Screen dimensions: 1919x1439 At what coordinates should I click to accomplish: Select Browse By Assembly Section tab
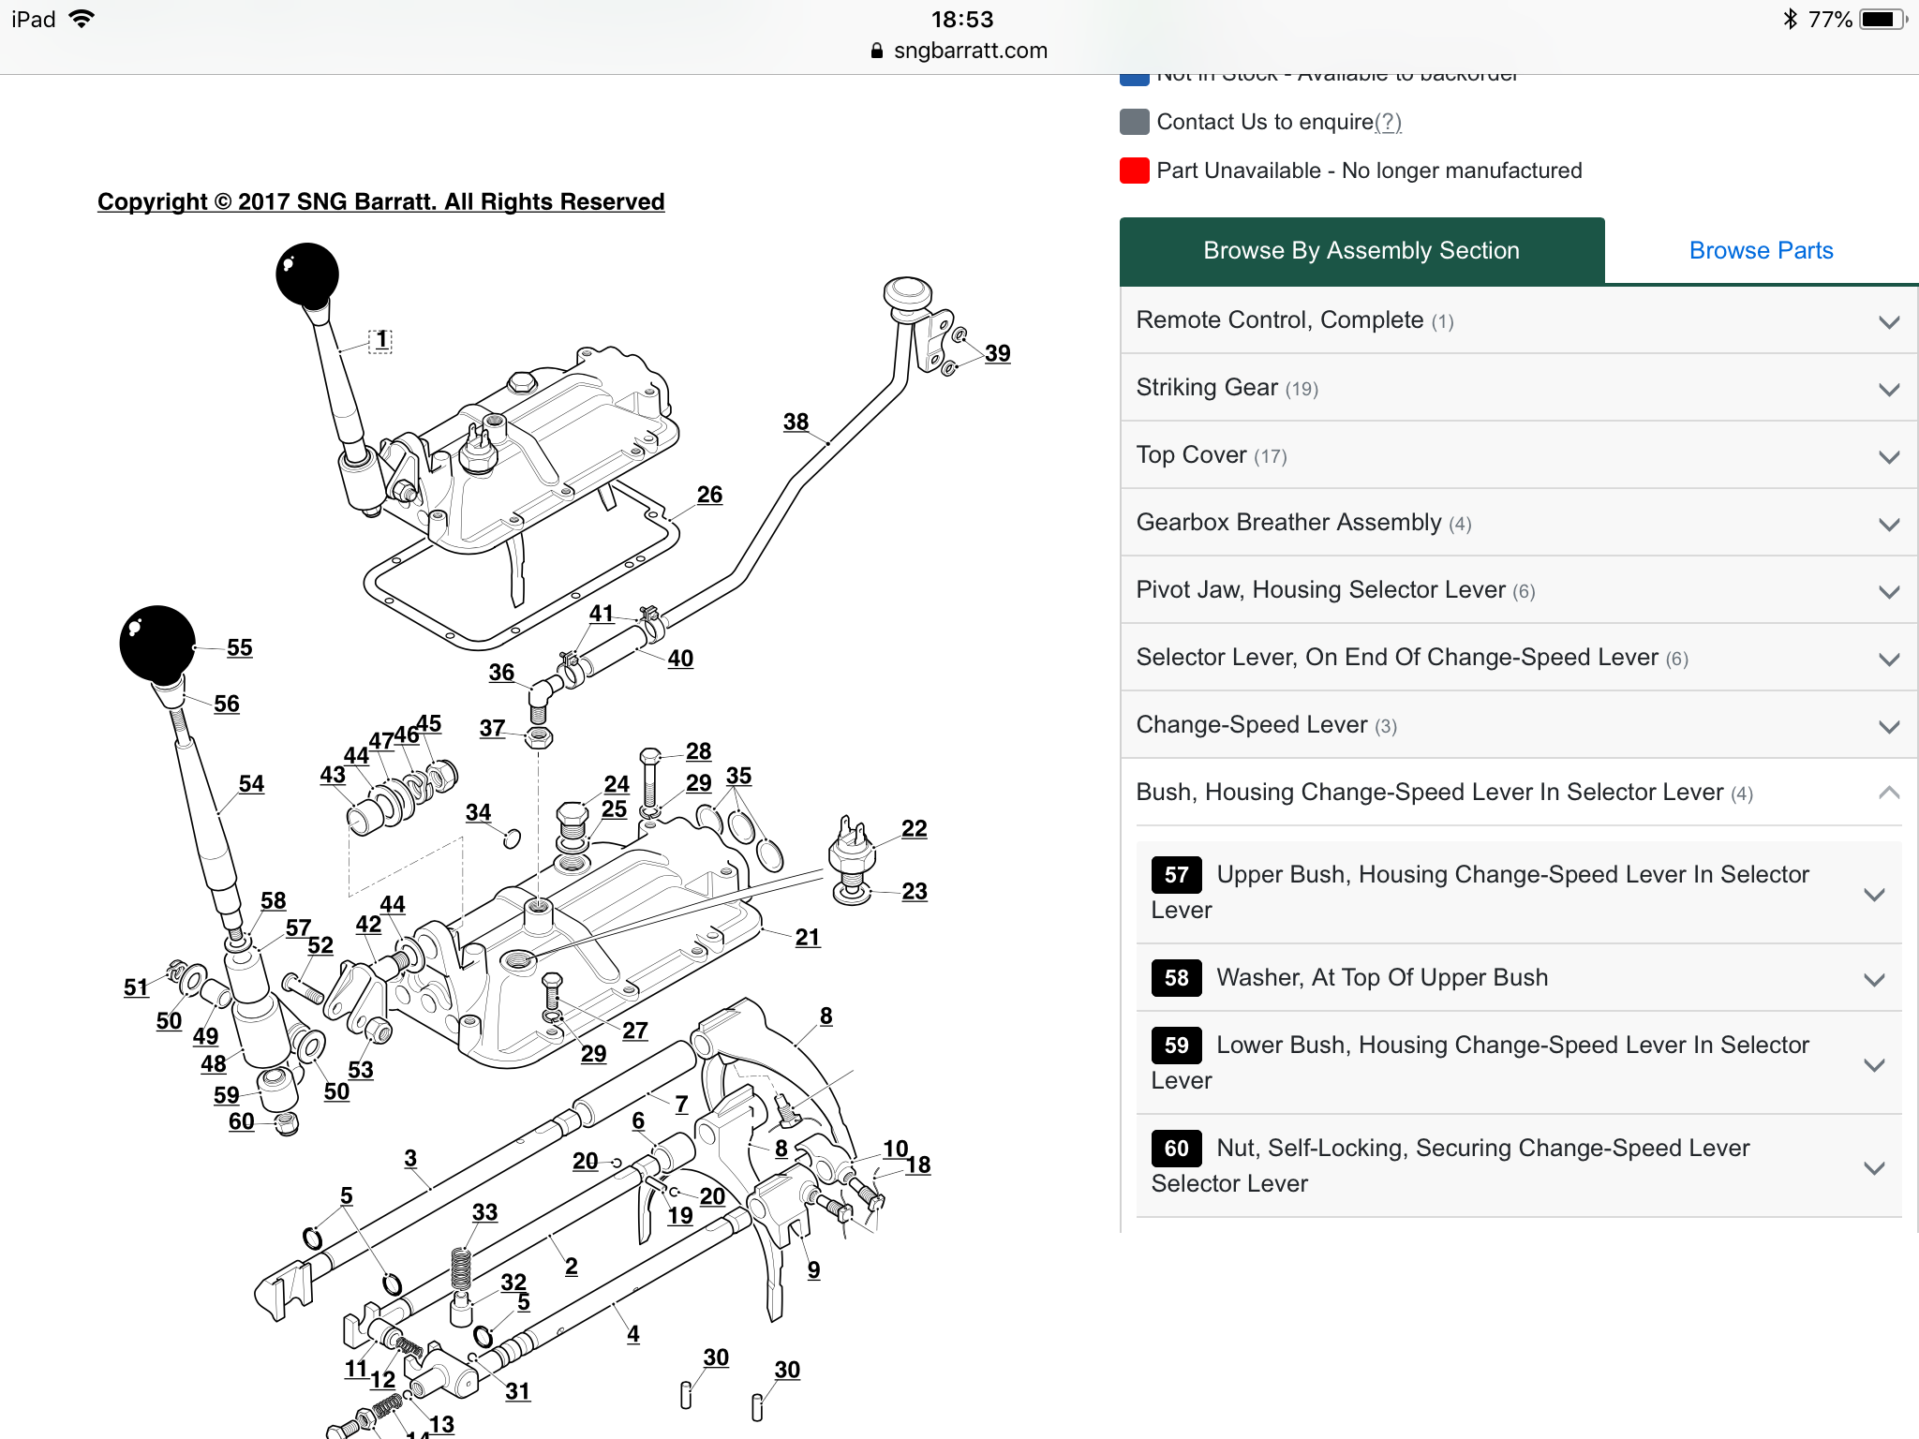tap(1361, 251)
